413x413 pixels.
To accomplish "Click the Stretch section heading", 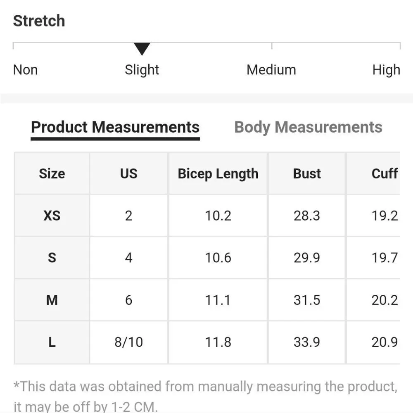I will click(39, 21).
